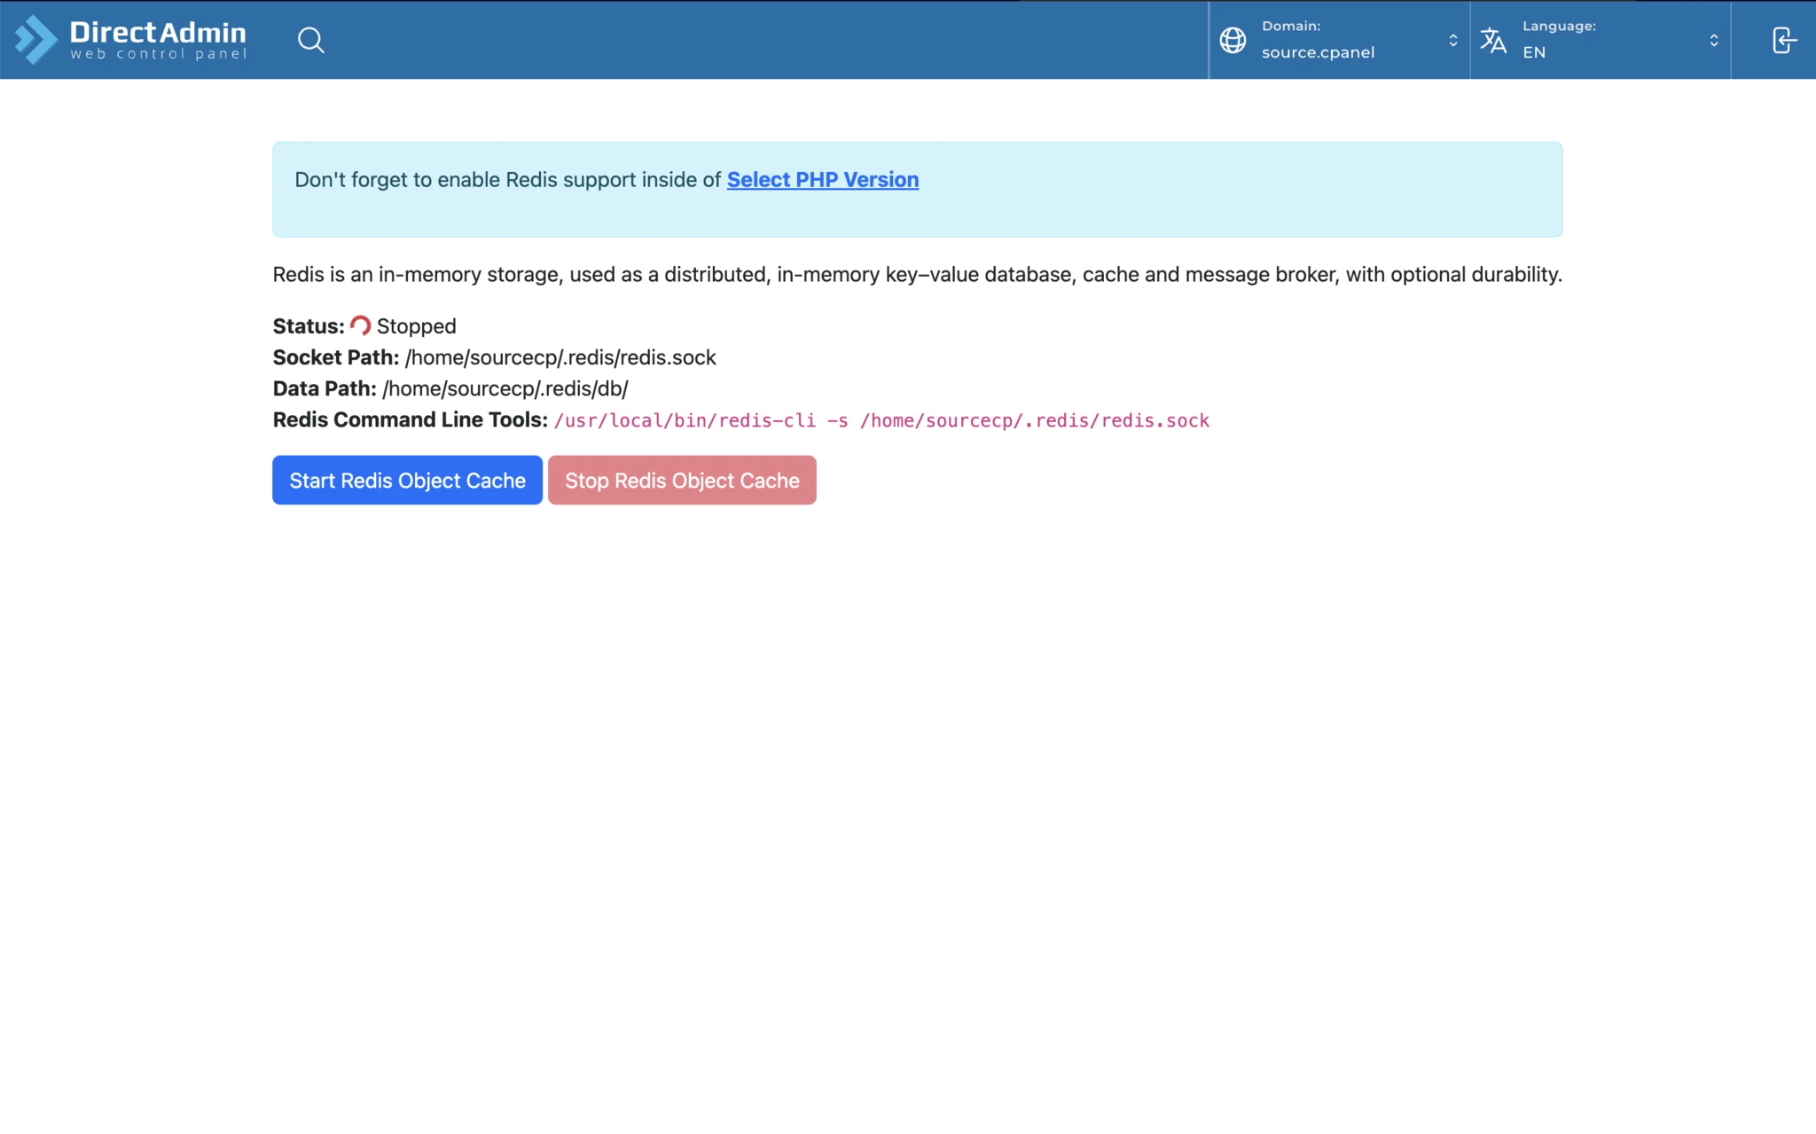Click the redis-cli command line text
This screenshot has width=1816, height=1134.
[x=881, y=420]
